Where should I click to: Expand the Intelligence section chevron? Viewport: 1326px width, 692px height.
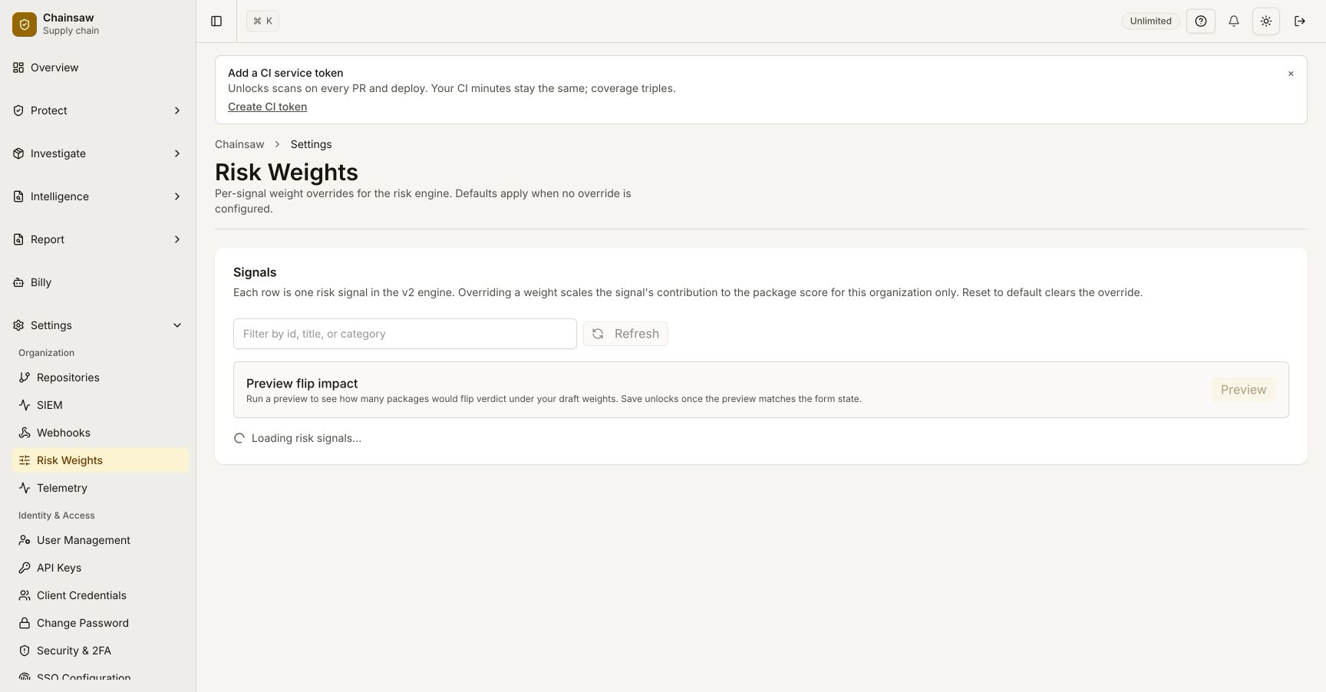click(177, 196)
